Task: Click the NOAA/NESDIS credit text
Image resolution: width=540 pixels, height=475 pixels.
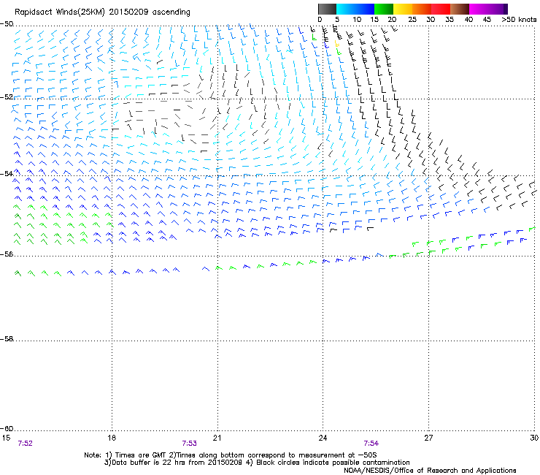Action: (430, 471)
